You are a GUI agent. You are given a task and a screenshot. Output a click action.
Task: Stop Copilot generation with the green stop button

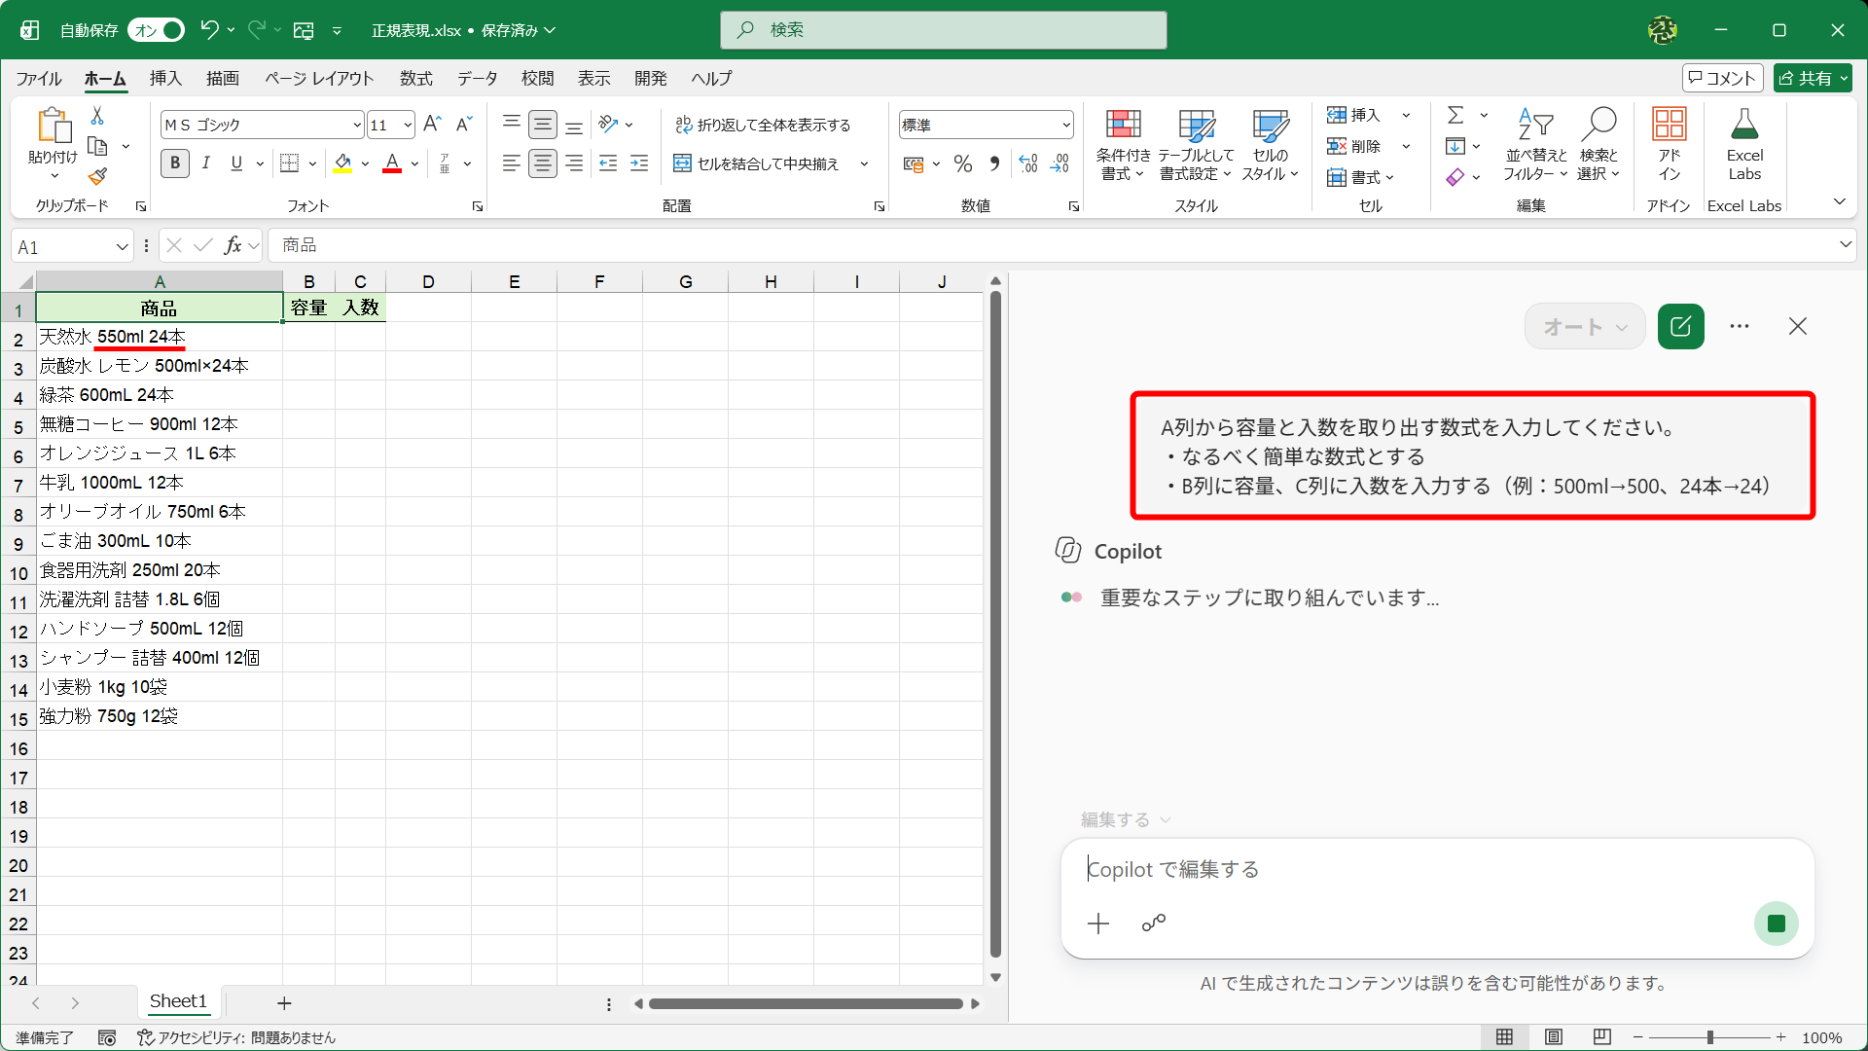1777,924
